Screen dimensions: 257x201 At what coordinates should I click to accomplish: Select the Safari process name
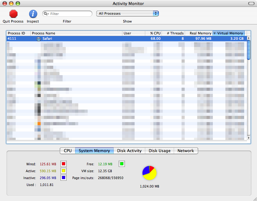click(x=47, y=39)
